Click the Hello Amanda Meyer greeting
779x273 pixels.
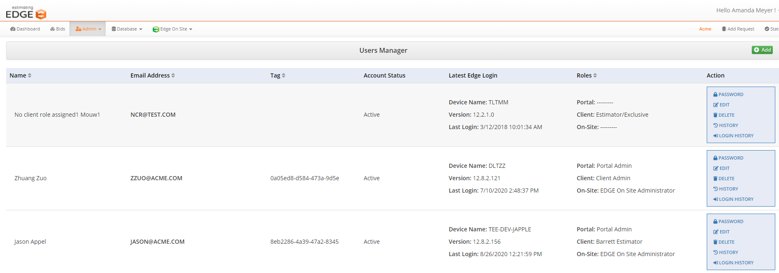pyautogui.click(x=746, y=10)
